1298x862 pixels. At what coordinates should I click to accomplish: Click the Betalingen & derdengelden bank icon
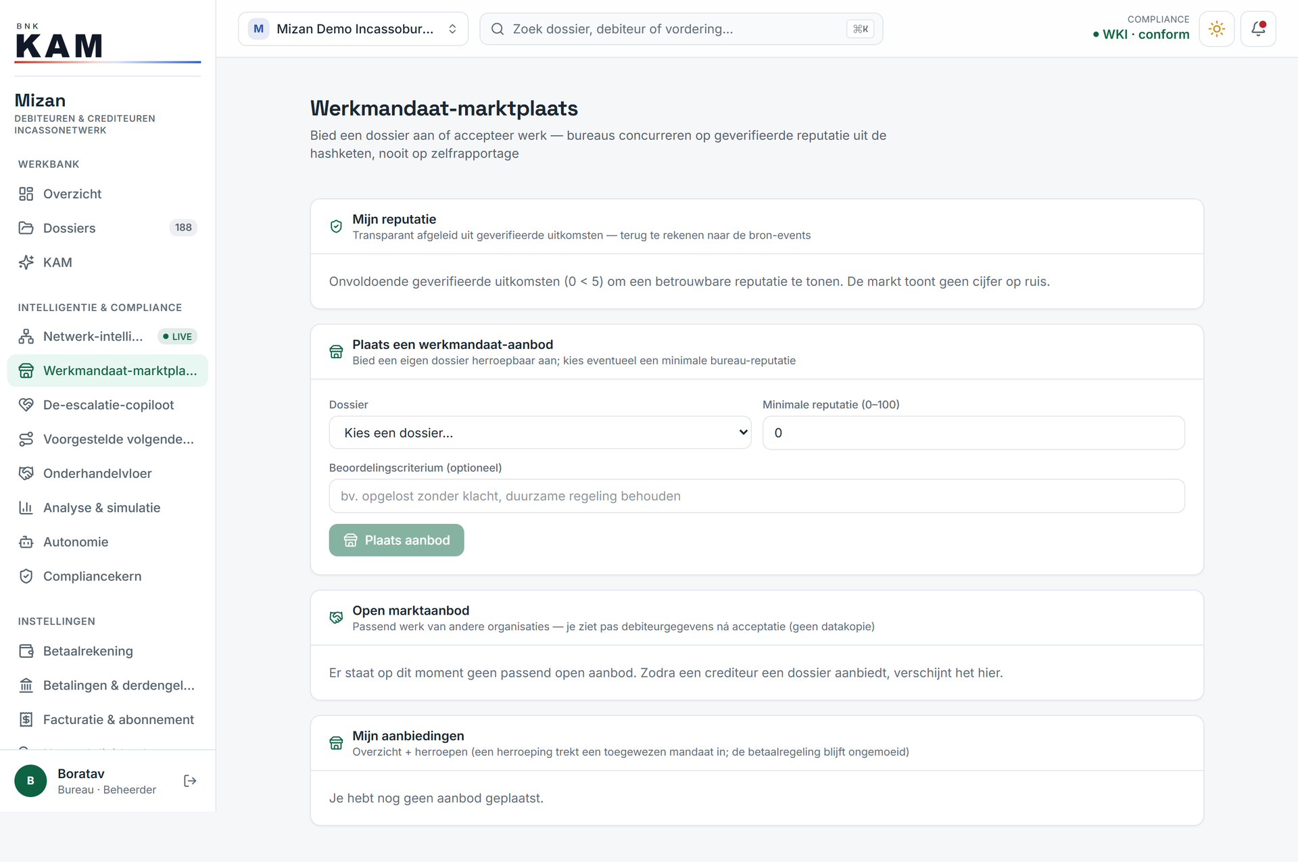click(26, 685)
